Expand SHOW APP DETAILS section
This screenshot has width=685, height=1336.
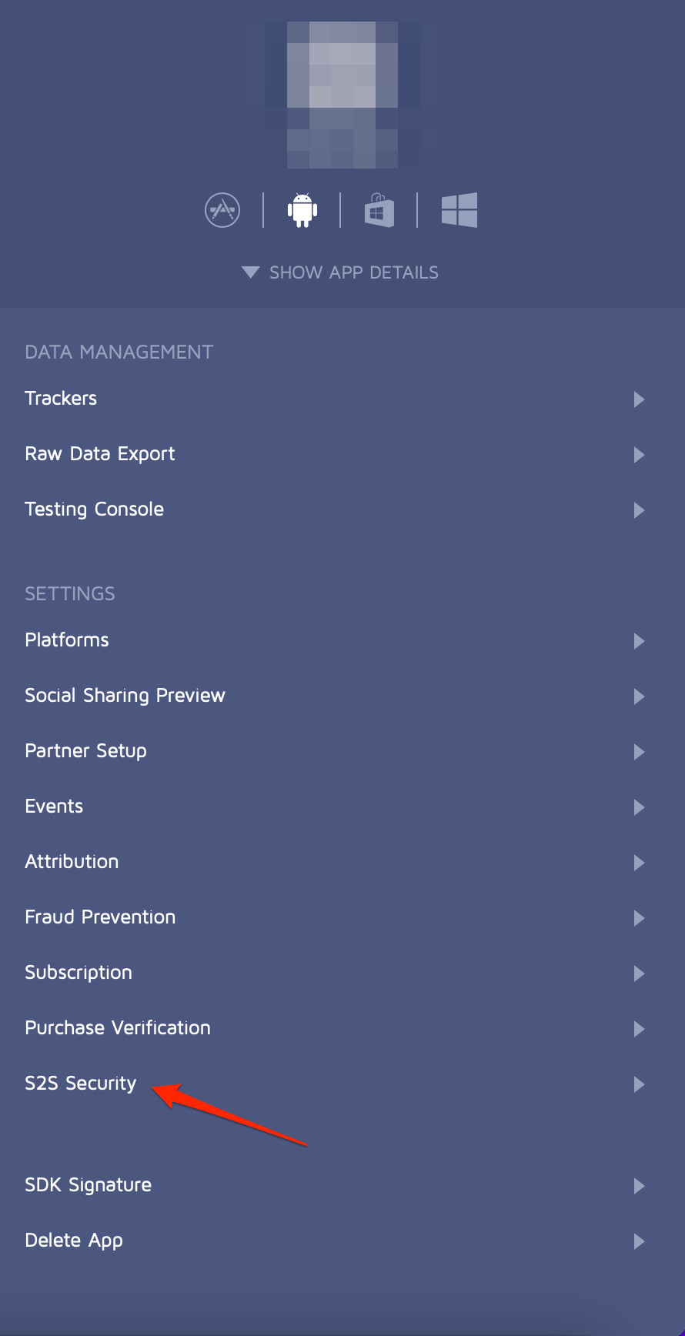tap(342, 272)
